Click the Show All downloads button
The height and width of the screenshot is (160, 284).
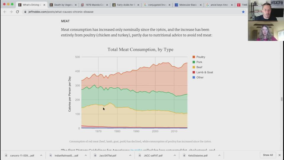coord(268,155)
